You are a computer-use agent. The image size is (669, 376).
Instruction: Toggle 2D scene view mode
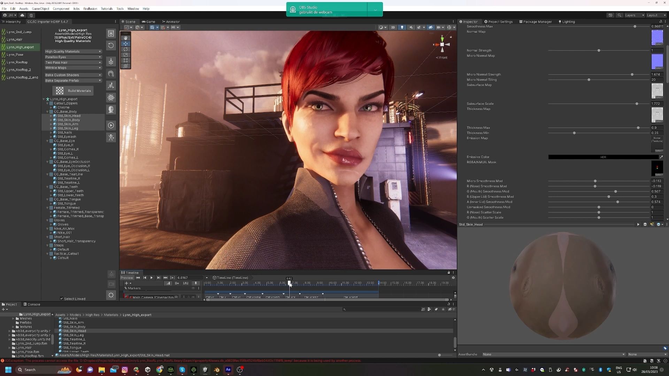pos(393,27)
